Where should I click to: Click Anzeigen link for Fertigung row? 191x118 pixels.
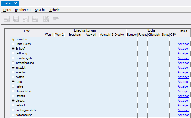pyautogui.click(x=183, y=54)
